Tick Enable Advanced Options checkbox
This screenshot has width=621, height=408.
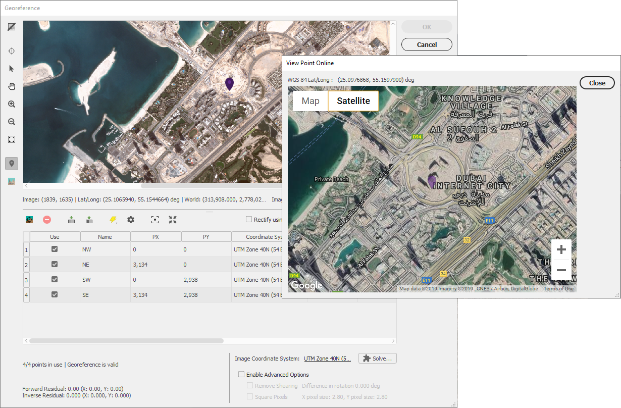pyautogui.click(x=241, y=375)
